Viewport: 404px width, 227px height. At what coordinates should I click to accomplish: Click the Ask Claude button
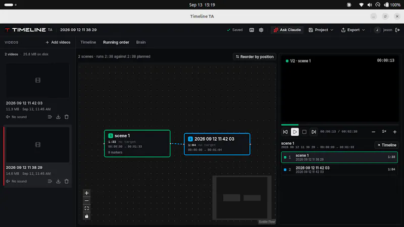click(287, 30)
